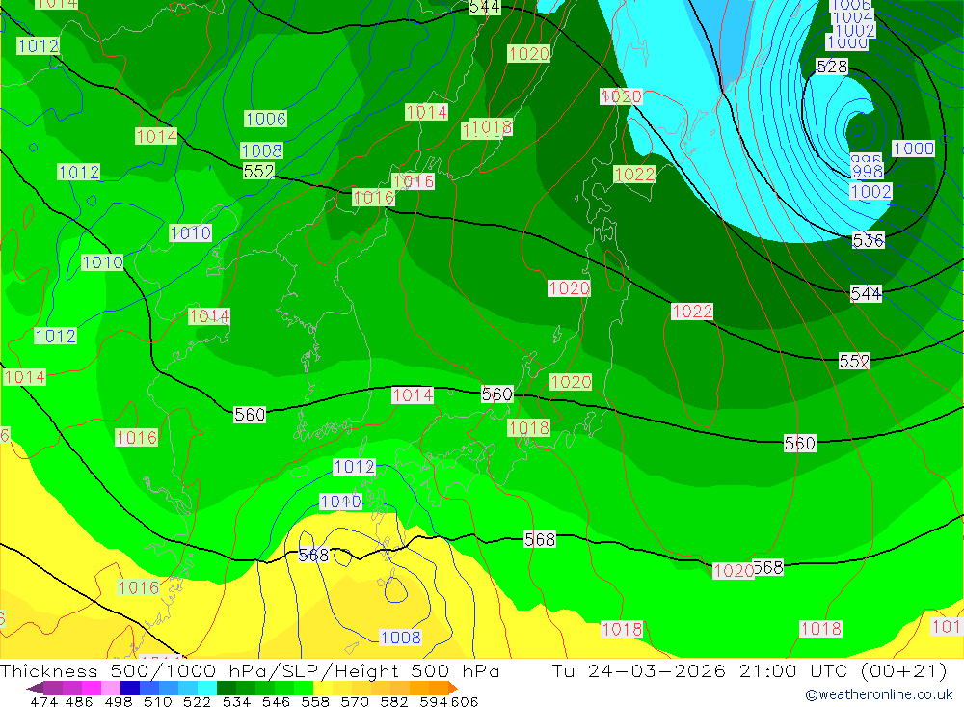This screenshot has height=707, width=964.
Task: Click the red 1020 label next to the 568 label
Action: (733, 571)
